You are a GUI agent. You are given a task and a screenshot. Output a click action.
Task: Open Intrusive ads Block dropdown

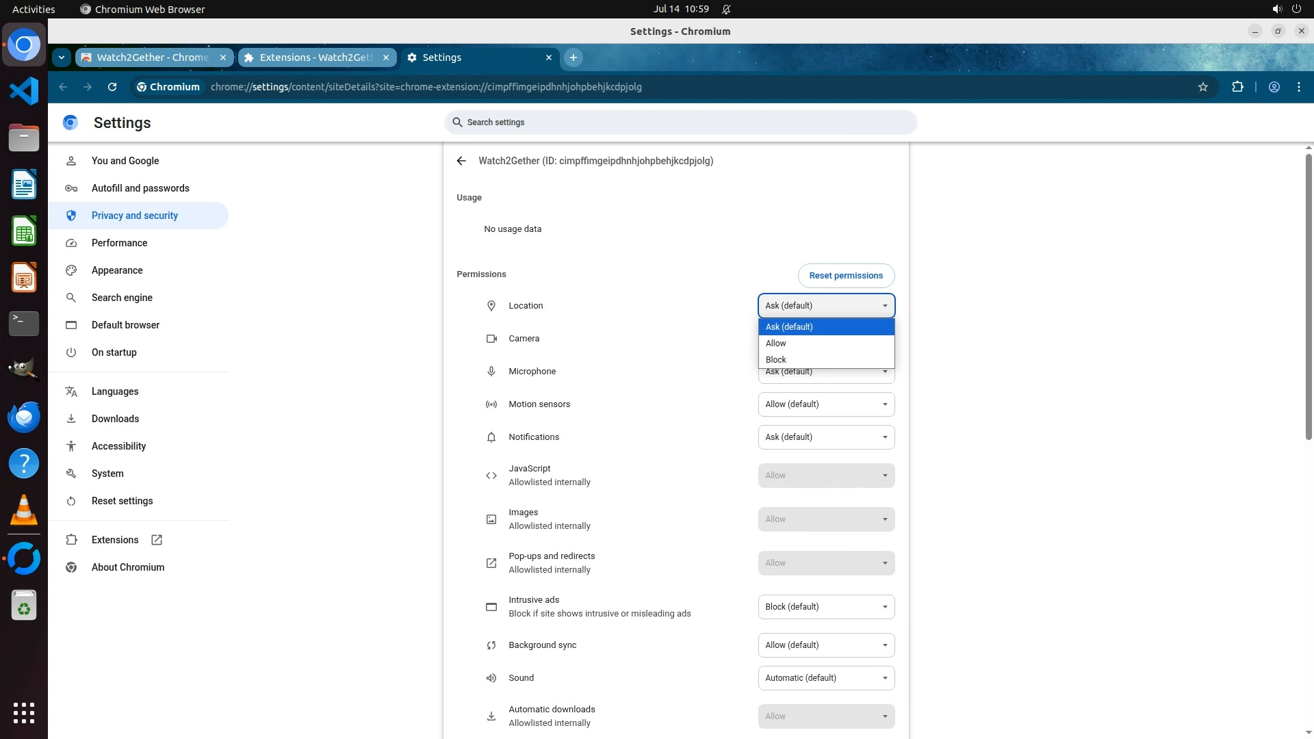click(826, 607)
